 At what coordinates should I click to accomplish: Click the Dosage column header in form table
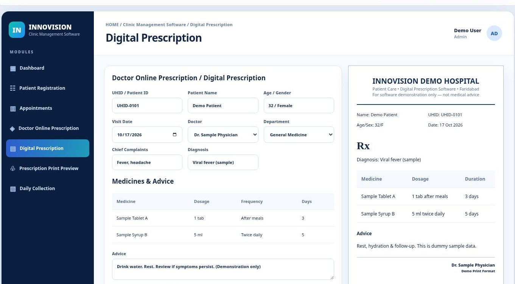(202, 201)
